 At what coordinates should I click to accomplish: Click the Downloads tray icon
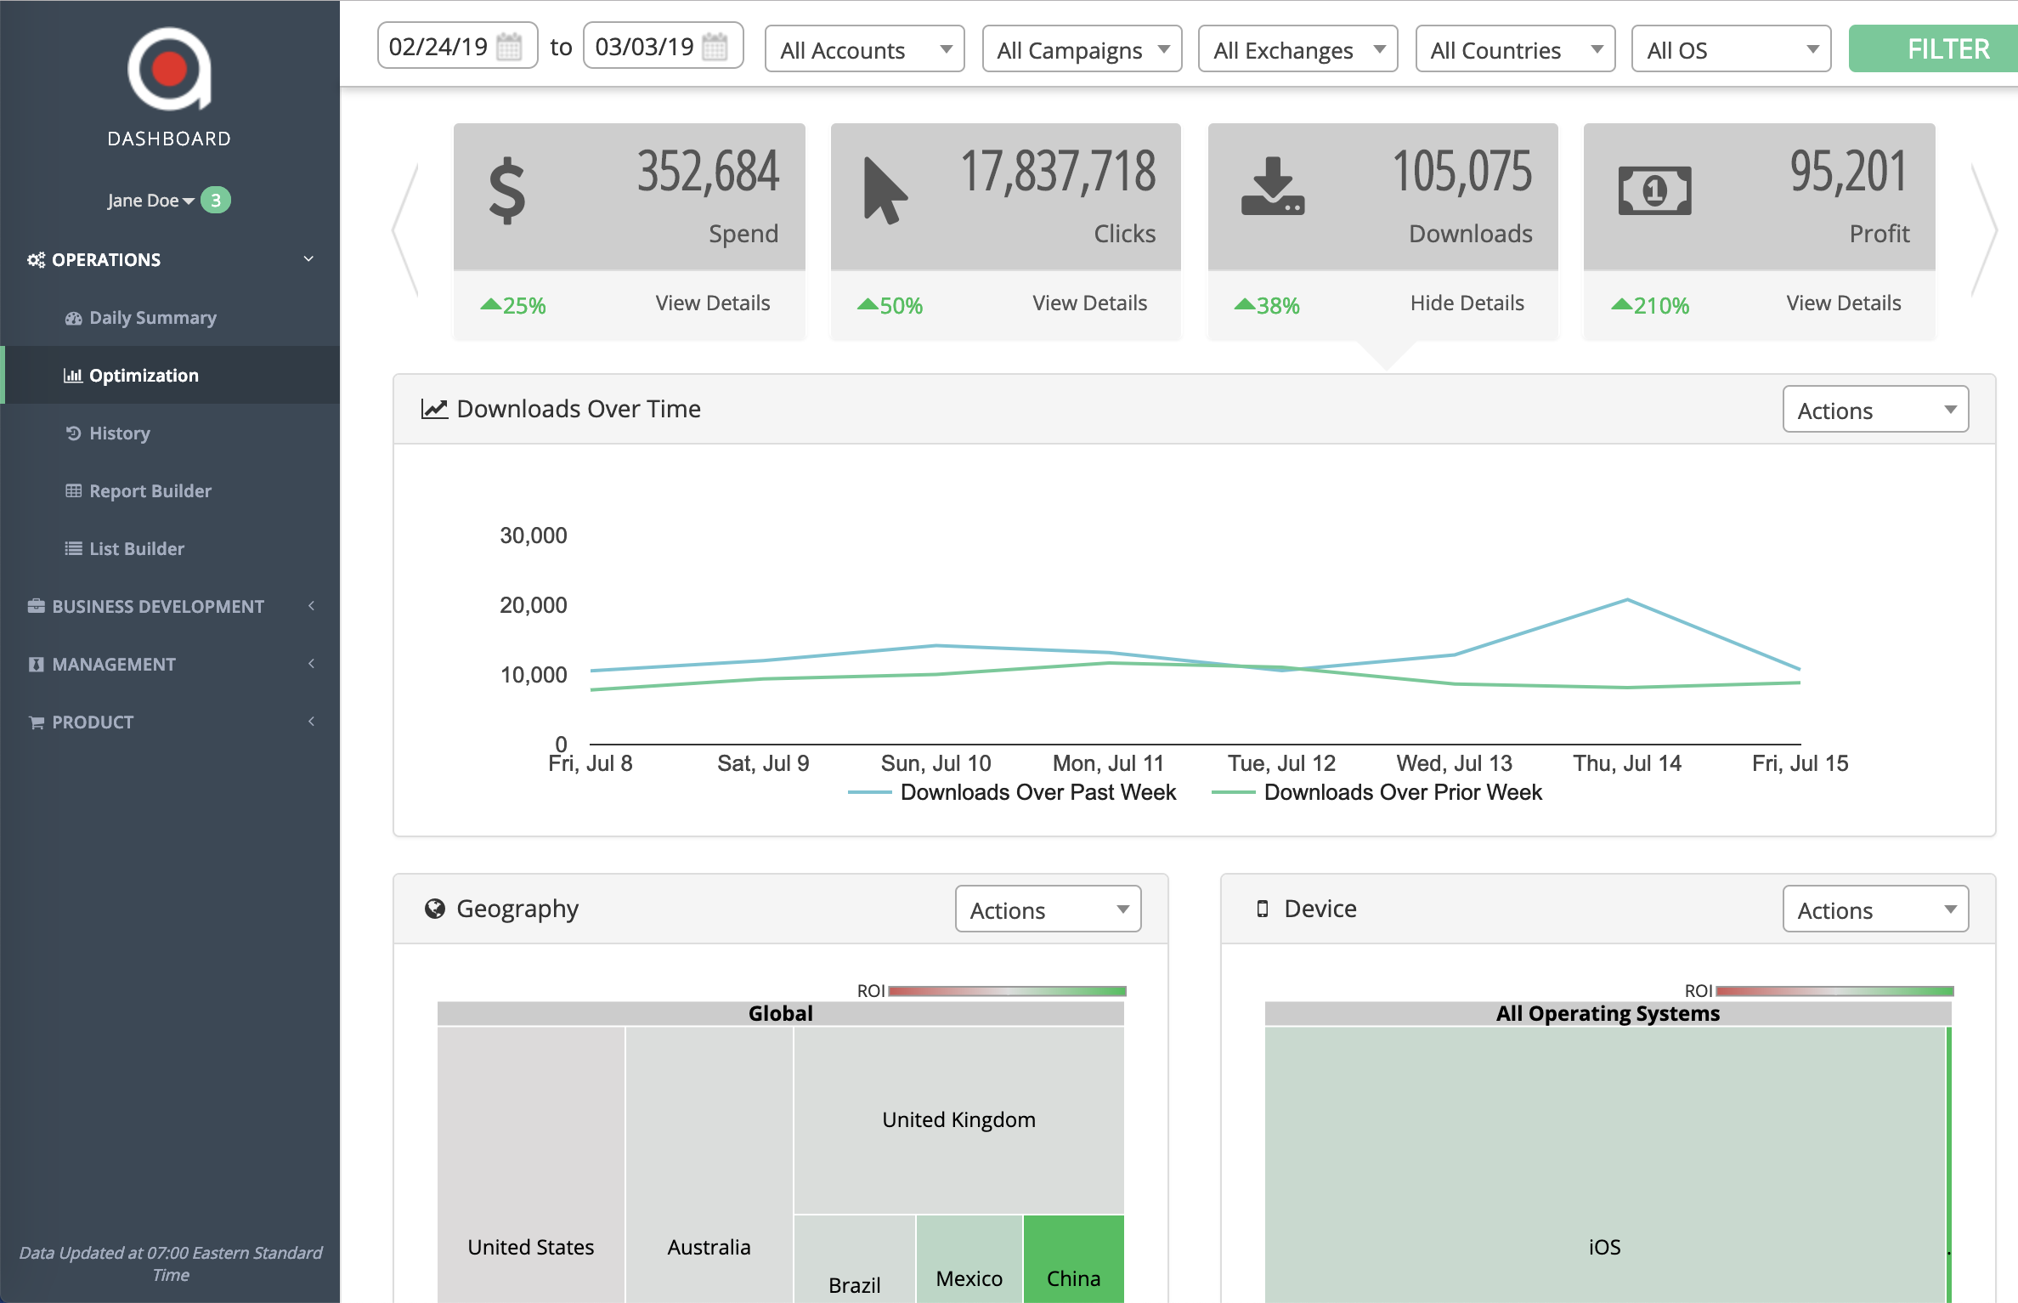tap(1272, 187)
